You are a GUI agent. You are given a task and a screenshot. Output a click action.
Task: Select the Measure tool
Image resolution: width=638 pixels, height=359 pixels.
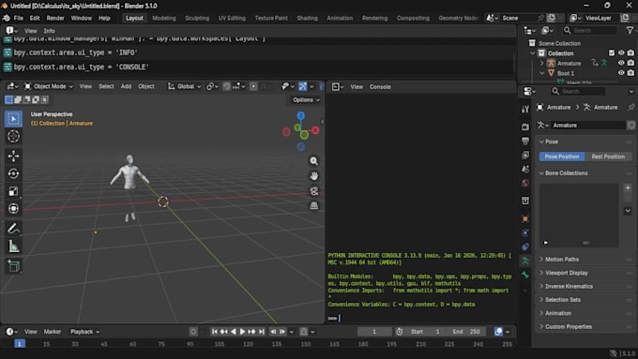pyautogui.click(x=13, y=246)
